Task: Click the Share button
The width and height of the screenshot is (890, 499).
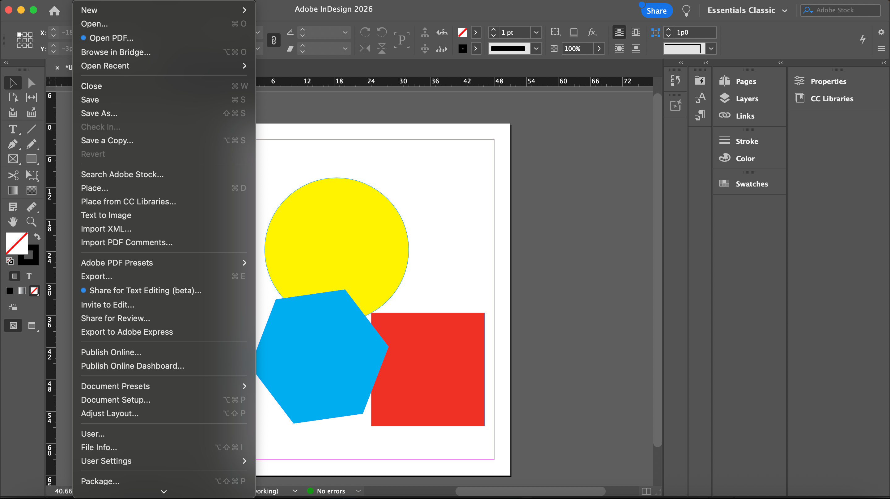Action: 656,10
